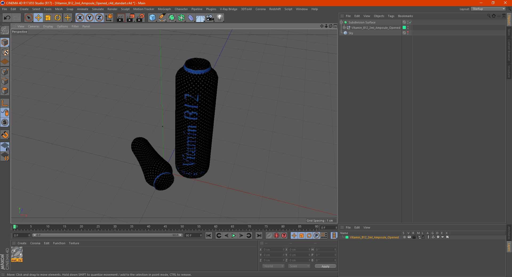
Task: Click the timeline range slider bar
Action: tap(107, 235)
